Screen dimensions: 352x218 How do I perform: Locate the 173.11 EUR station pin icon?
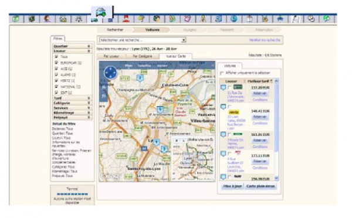(x=223, y=154)
